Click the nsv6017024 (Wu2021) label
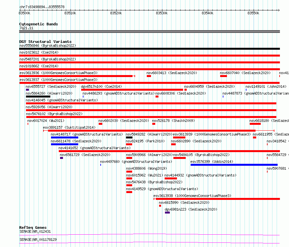 click(46, 121)
